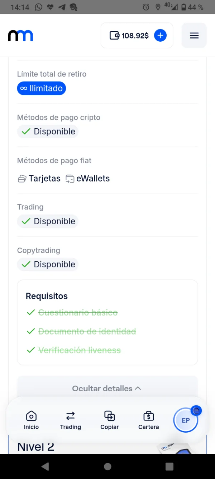Open the hamburger menu
Image resolution: width=215 pixels, height=479 pixels.
pyautogui.click(x=194, y=36)
